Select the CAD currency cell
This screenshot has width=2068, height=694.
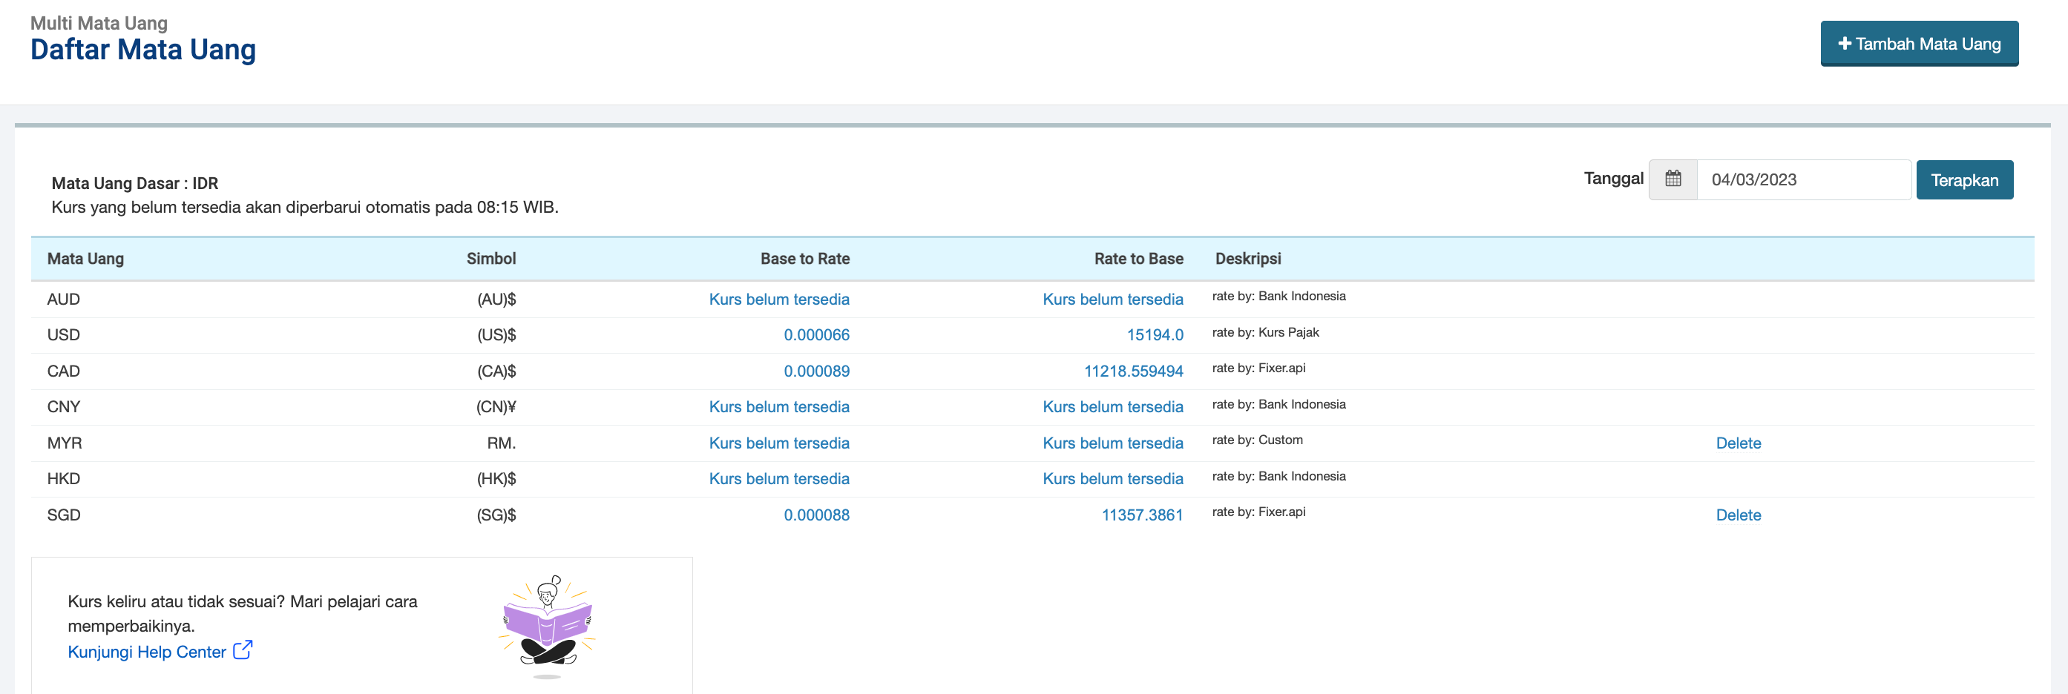click(63, 371)
